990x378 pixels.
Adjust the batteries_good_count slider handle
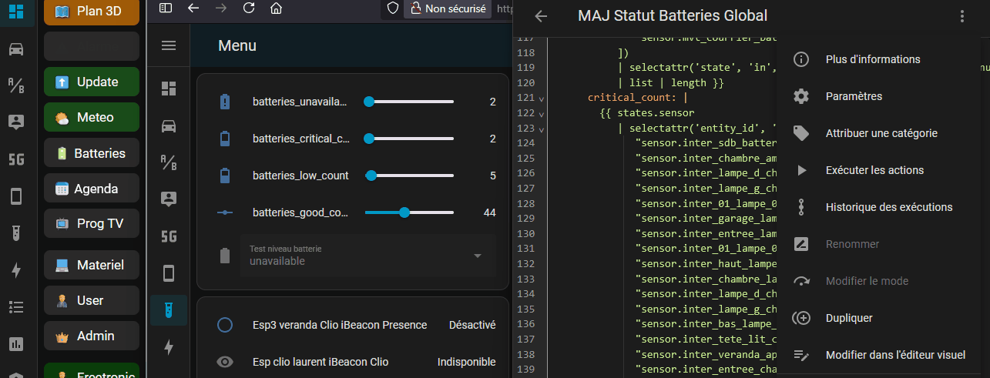(x=404, y=212)
